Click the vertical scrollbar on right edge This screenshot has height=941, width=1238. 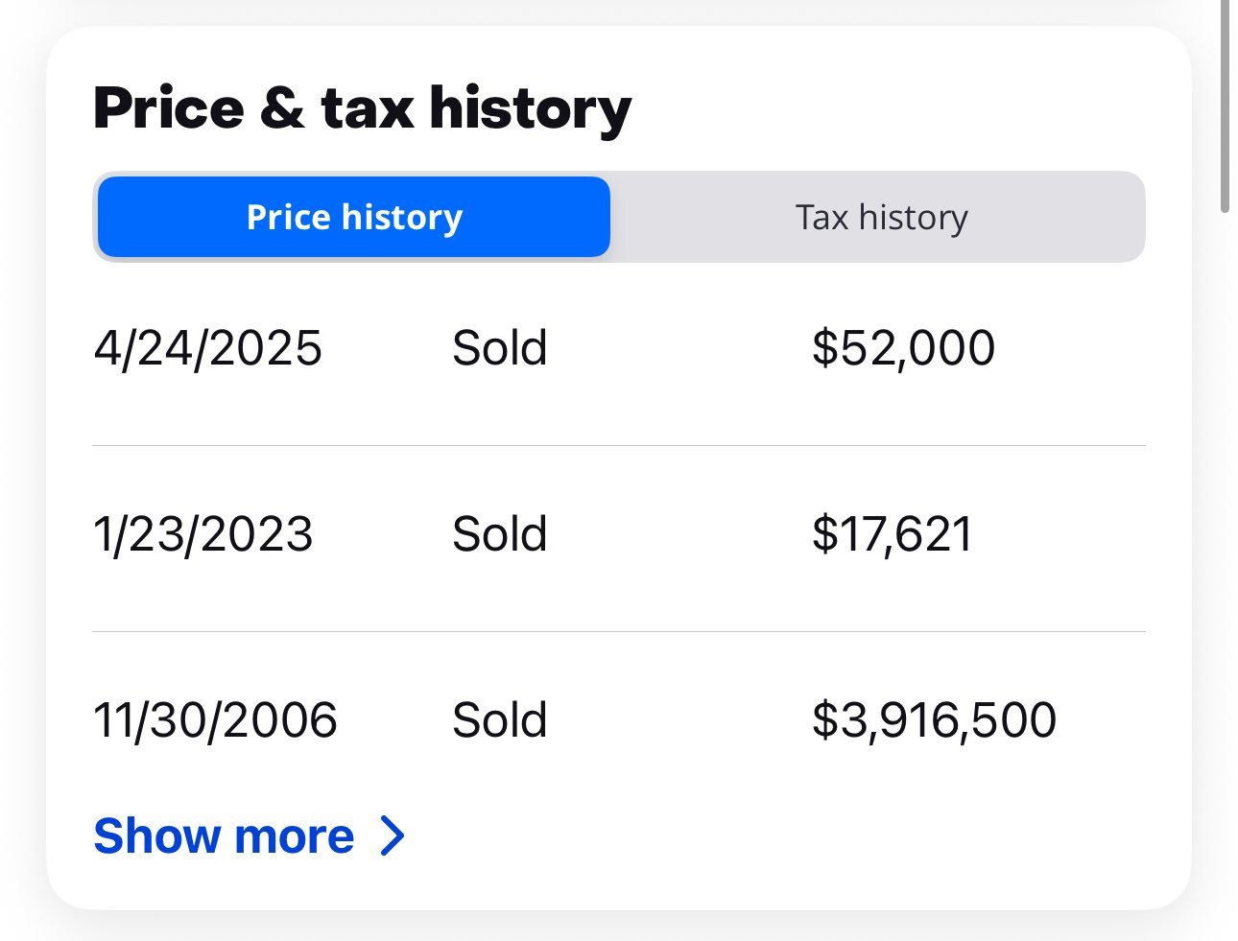(x=1225, y=106)
